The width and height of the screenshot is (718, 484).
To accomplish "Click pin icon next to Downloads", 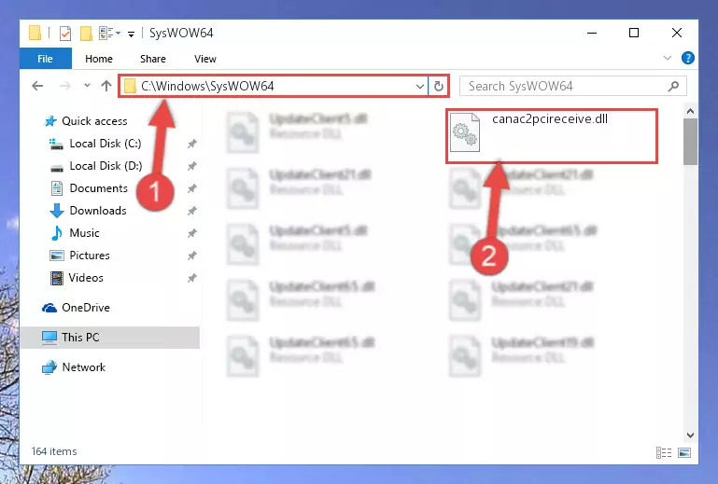I will (x=191, y=211).
